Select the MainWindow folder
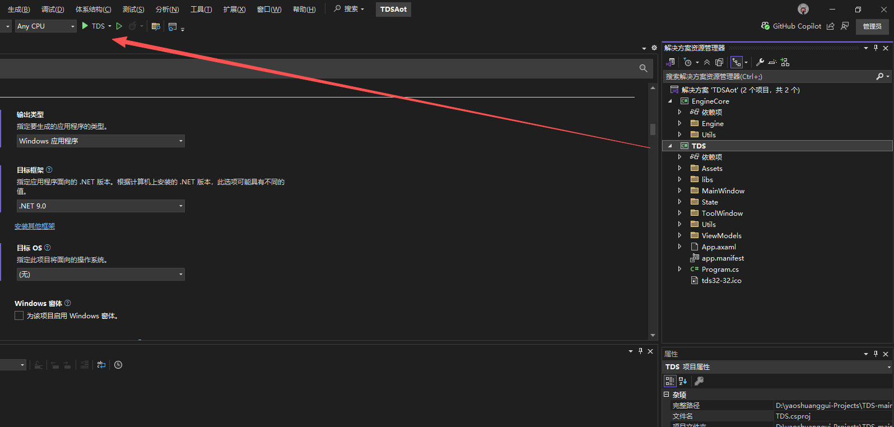Viewport: 894px width, 427px height. point(723,191)
